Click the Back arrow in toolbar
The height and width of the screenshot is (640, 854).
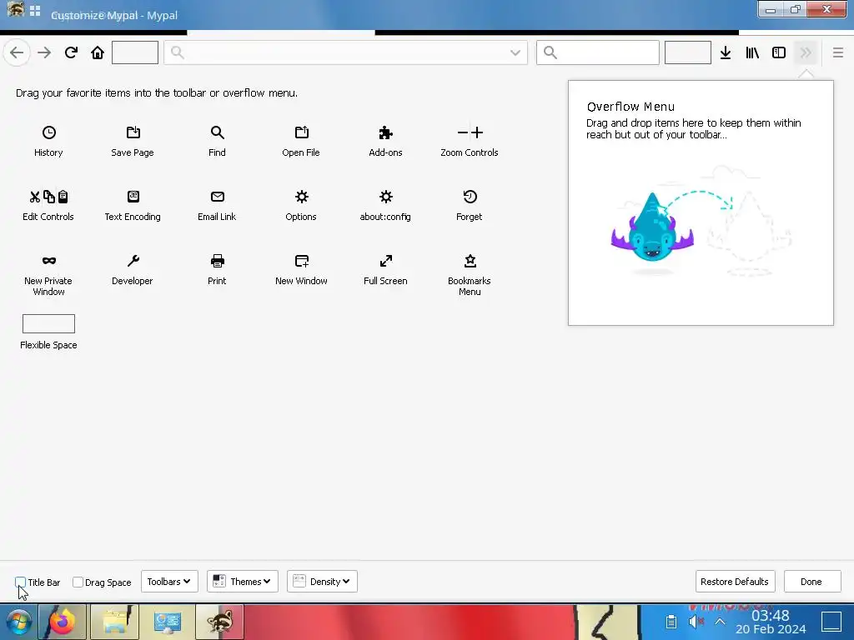17,52
